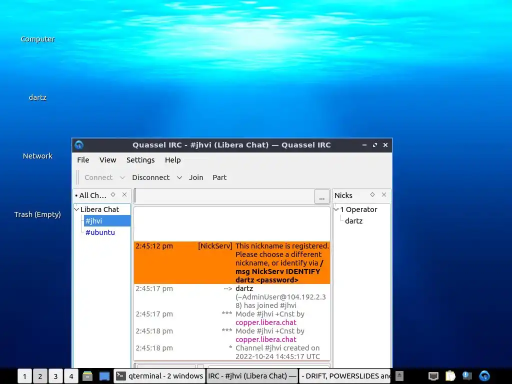Open the Network desktop shortcut
512x384 pixels.
tap(37, 156)
